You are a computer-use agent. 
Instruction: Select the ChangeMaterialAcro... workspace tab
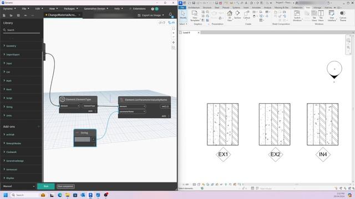point(62,15)
